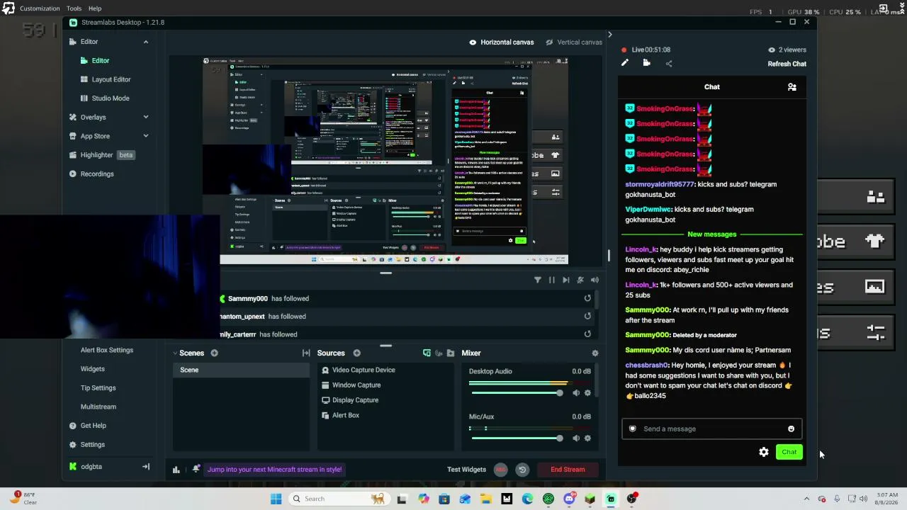Open the Tools menu
The height and width of the screenshot is (510, 907).
coord(74,8)
